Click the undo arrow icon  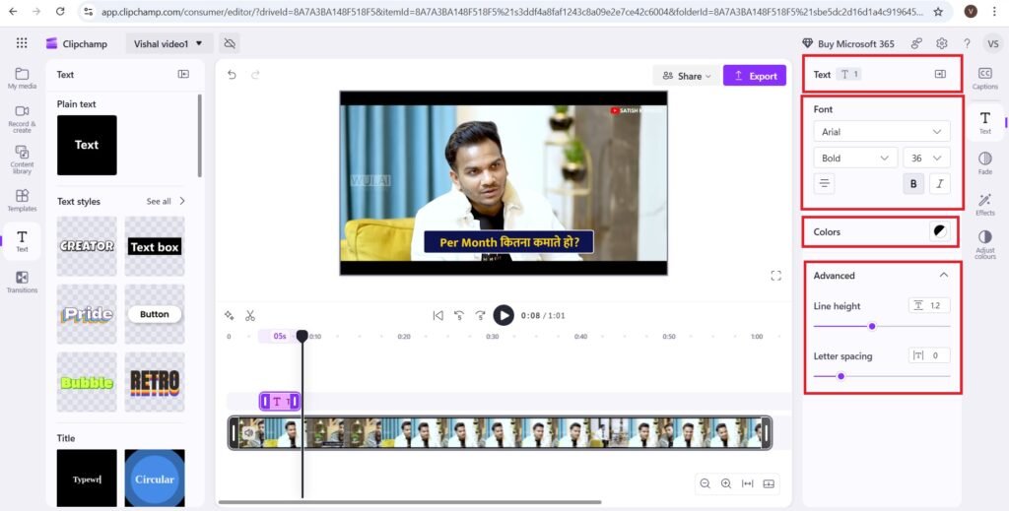pos(233,75)
